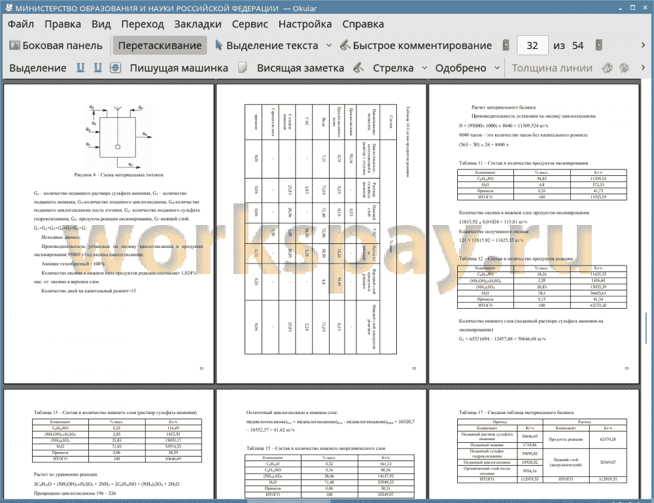The height and width of the screenshot is (503, 654).
Task: Open the Переход menu
Action: [142, 24]
